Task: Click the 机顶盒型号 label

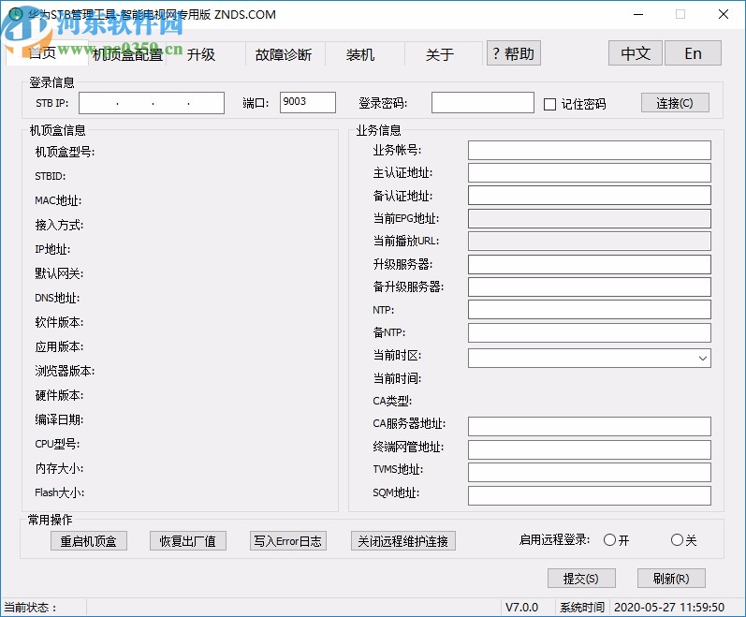Action: (65, 152)
